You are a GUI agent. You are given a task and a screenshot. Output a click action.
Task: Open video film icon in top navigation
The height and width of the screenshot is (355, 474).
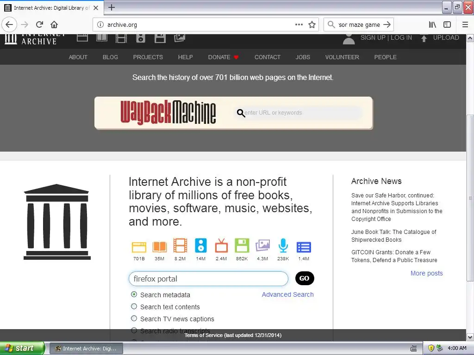coord(121,38)
